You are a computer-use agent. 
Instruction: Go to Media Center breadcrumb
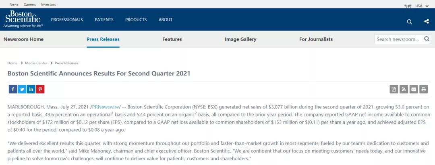tap(36, 63)
